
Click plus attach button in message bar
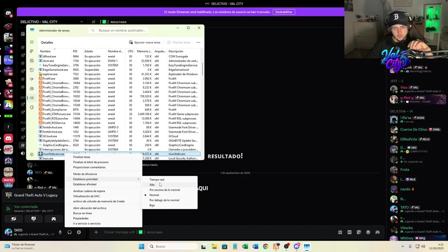click(96, 232)
